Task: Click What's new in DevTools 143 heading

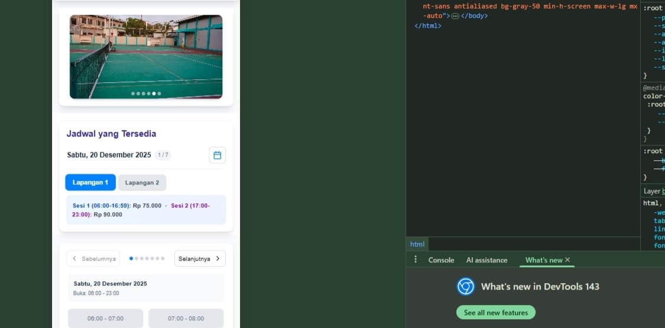Action: [540, 287]
